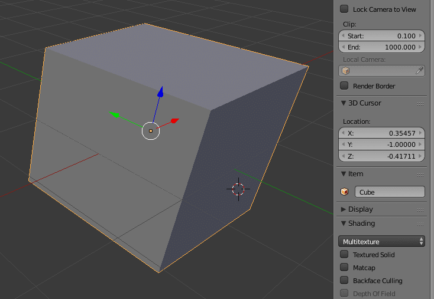
Task: Toggle the Render Border checkbox
Action: pos(344,86)
